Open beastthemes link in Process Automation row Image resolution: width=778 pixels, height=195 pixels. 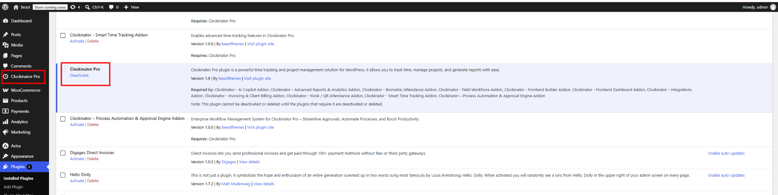point(232,127)
